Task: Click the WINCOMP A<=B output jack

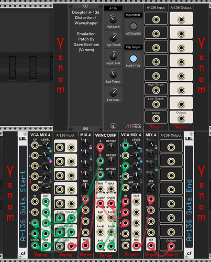Action: tap(101, 232)
